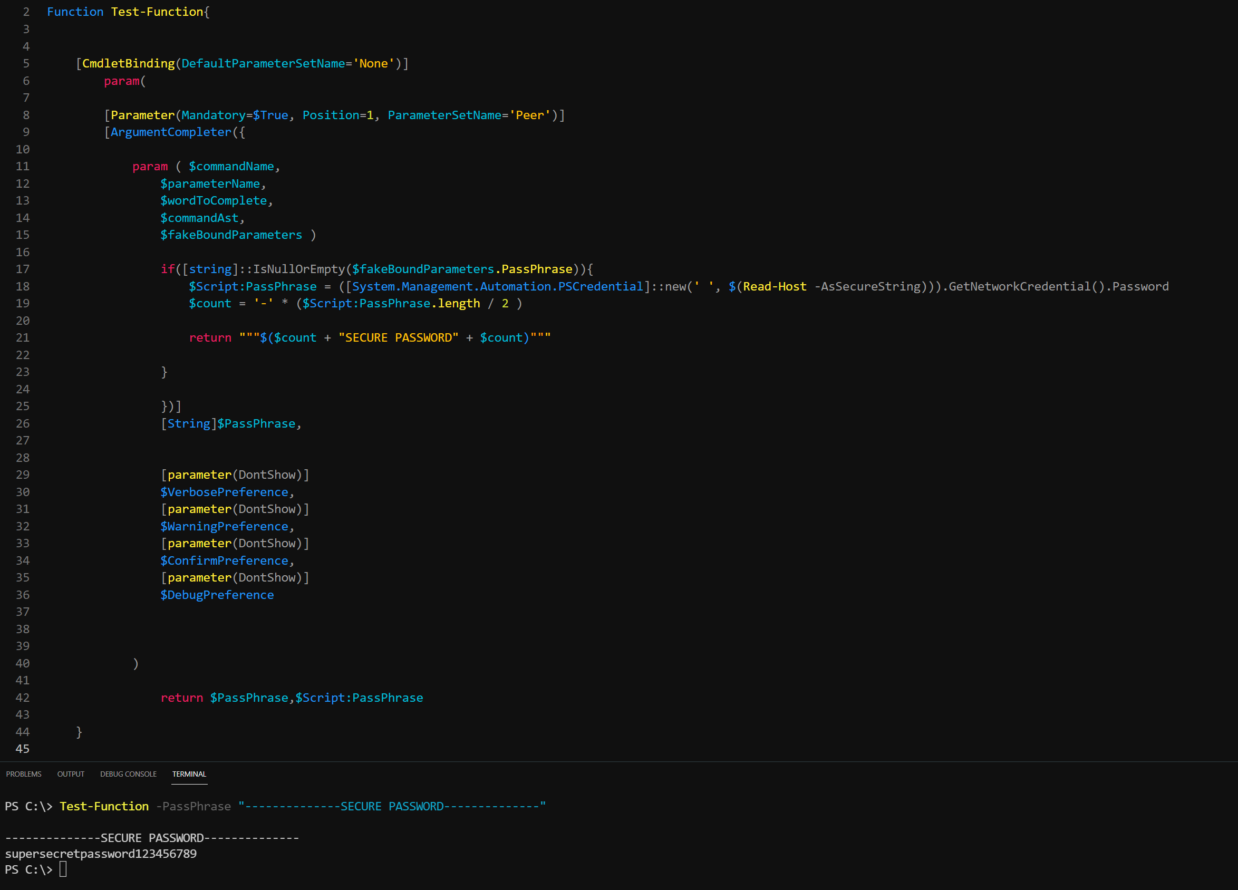
Task: Click 'Read-Host' command on line 18
Action: (775, 286)
